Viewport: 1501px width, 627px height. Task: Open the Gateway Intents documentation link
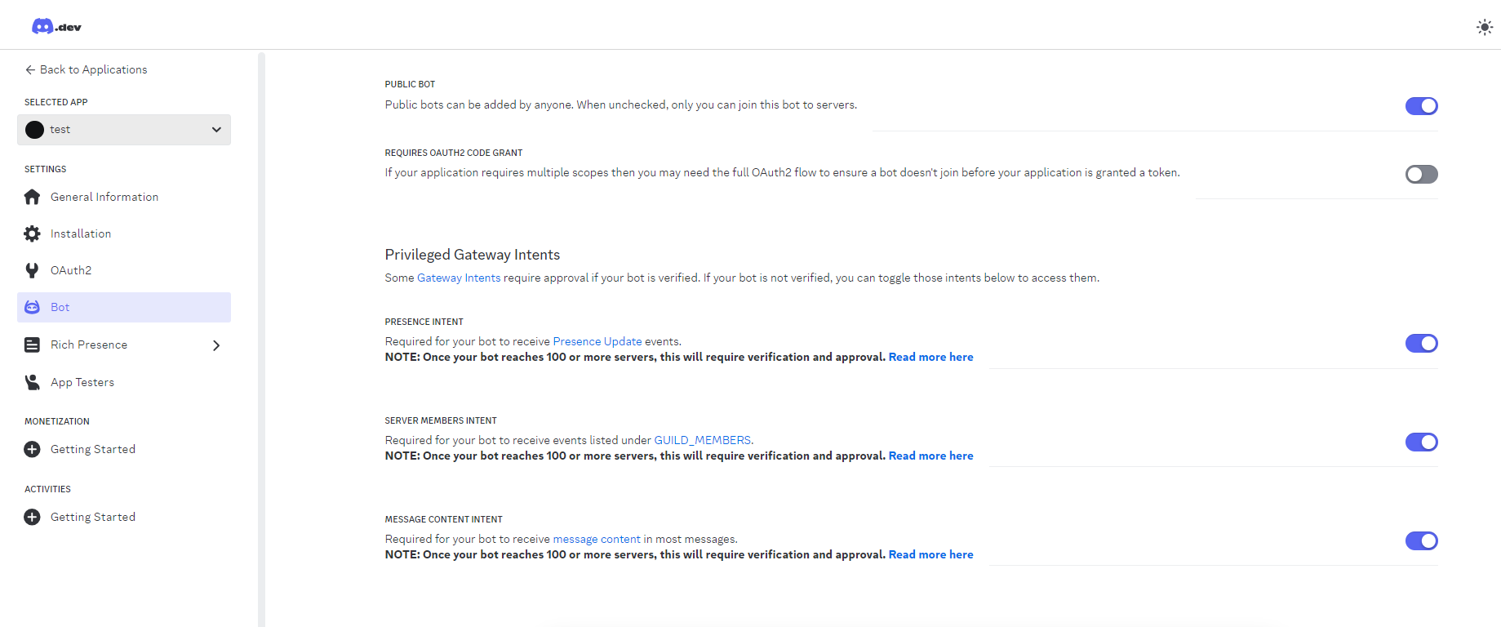(459, 278)
